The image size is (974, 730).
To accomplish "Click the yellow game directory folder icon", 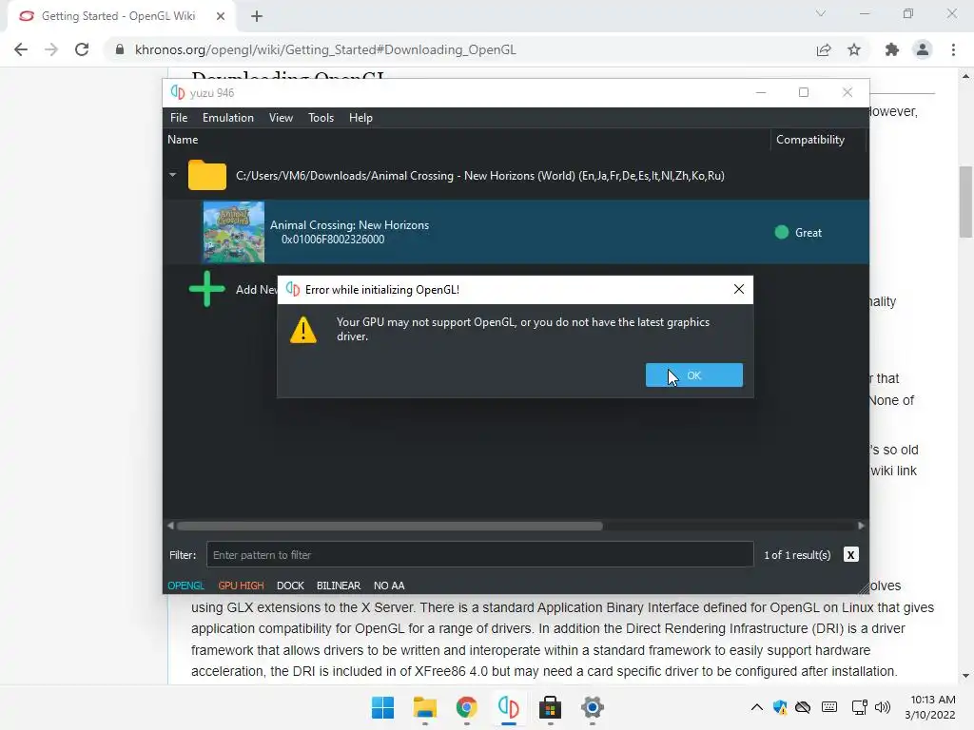I will 207,175.
